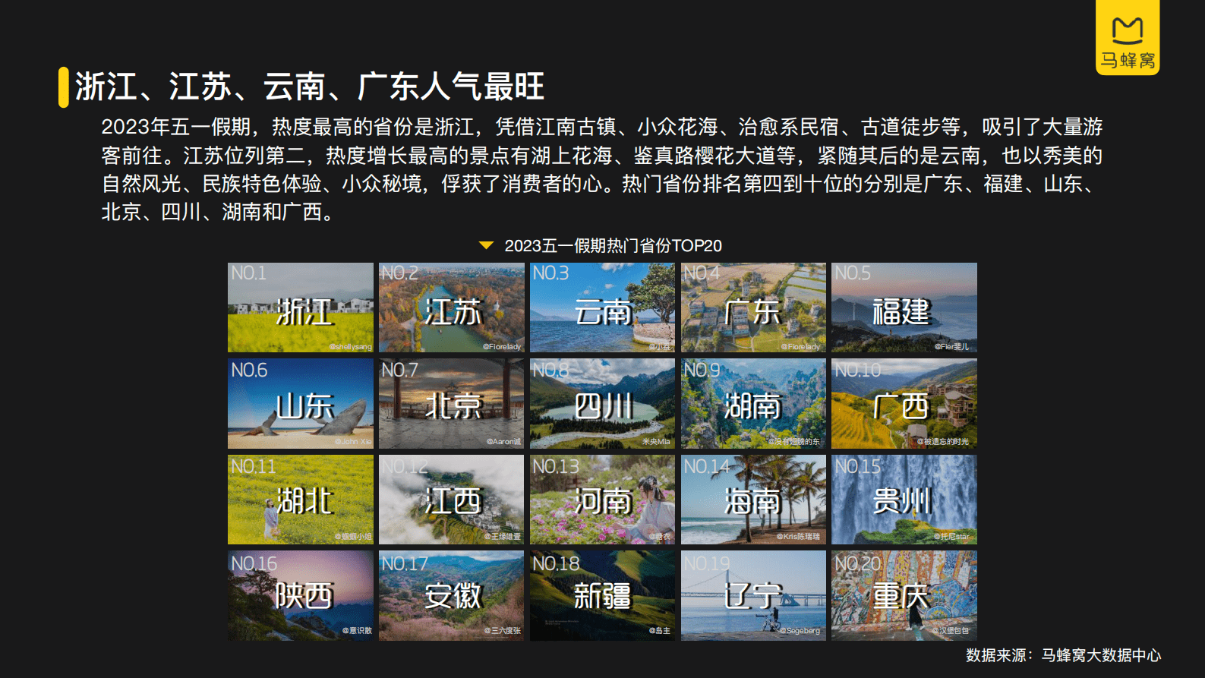Open the NO.6 山东 image card

(x=301, y=404)
